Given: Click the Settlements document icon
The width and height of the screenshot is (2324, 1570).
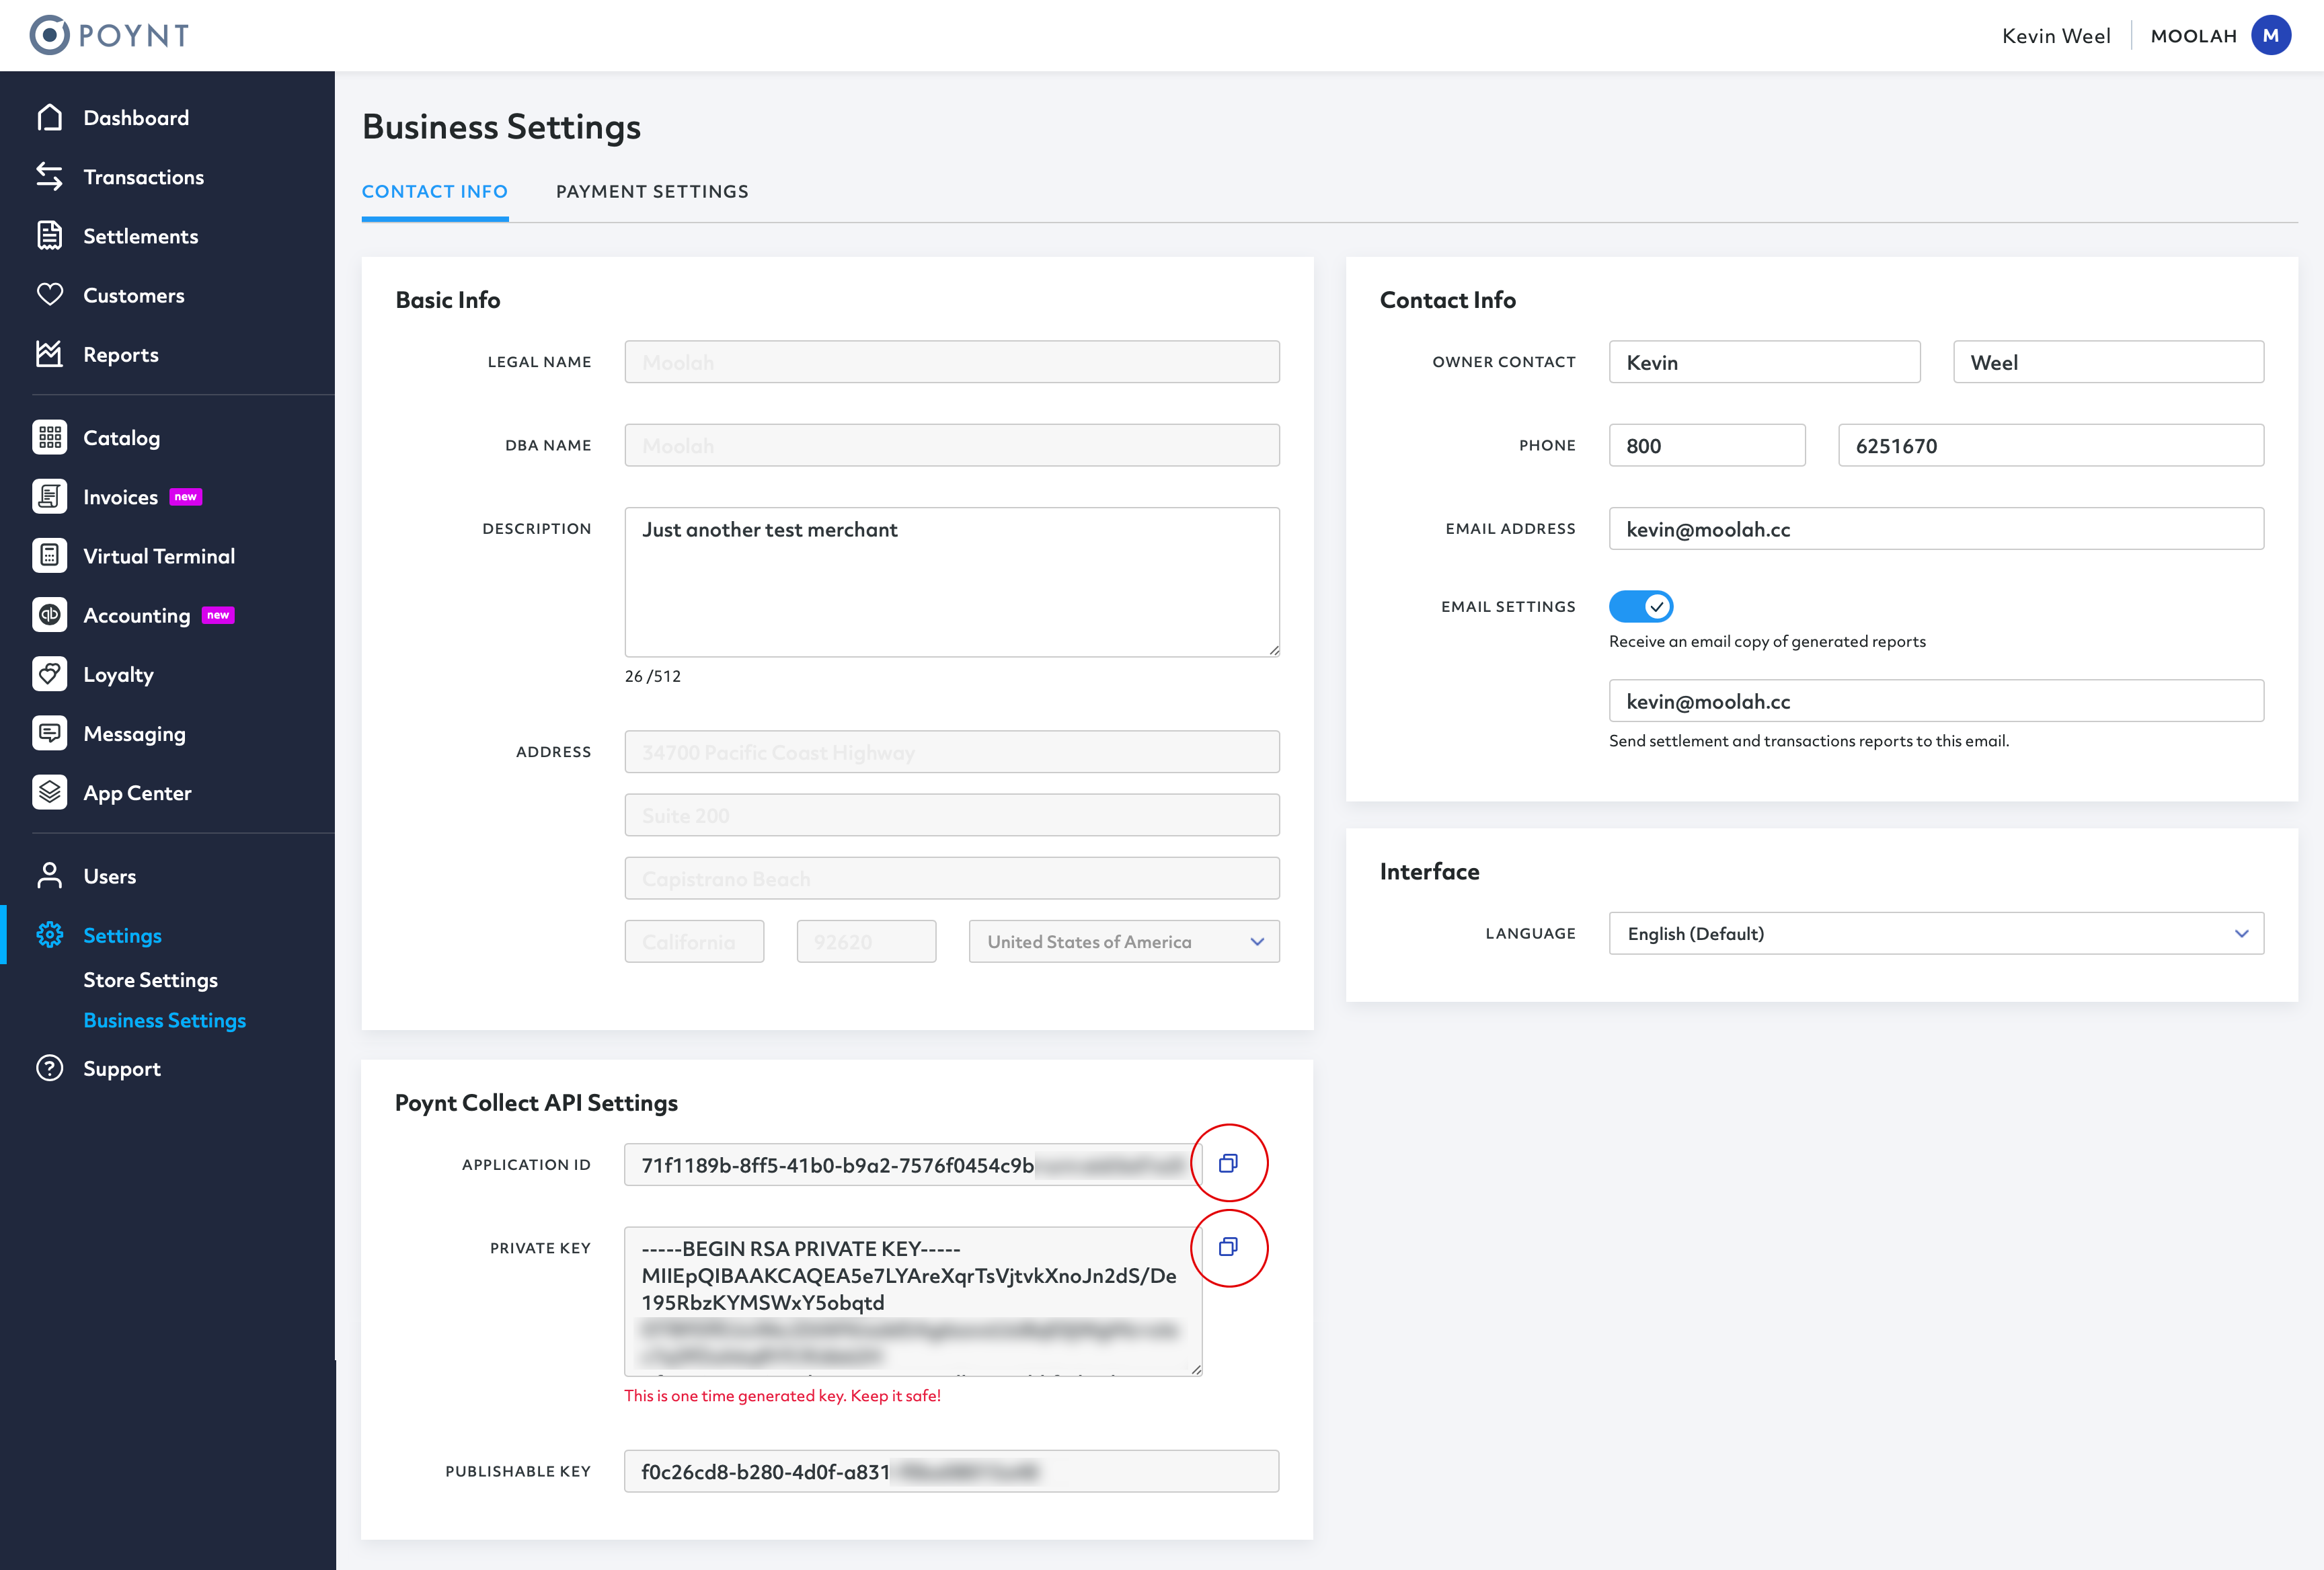Looking at the screenshot, I should [x=49, y=236].
